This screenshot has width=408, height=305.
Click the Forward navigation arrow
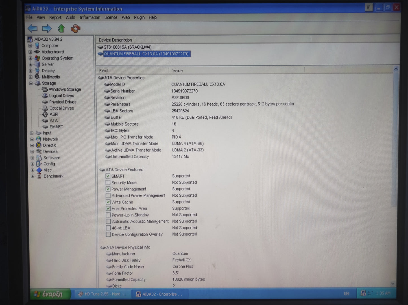tap(47, 28)
